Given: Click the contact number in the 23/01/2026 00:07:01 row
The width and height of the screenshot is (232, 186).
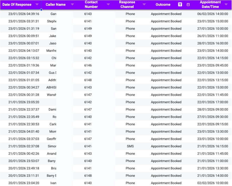Looking at the screenshot, I should click(88, 43).
